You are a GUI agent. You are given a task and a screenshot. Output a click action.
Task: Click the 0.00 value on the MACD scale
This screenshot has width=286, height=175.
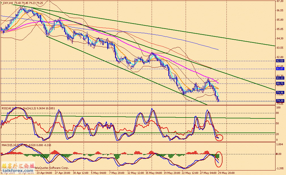click(x=279, y=154)
